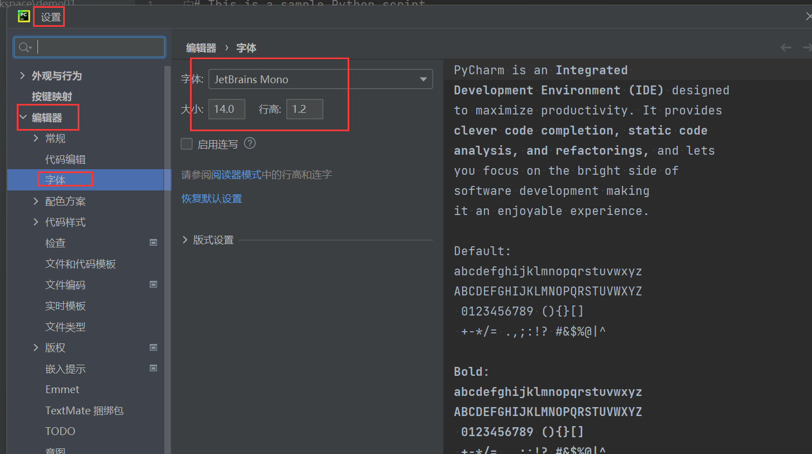Click 编辑器 in the breadcrumb header
The width and height of the screenshot is (812, 454).
(201, 48)
